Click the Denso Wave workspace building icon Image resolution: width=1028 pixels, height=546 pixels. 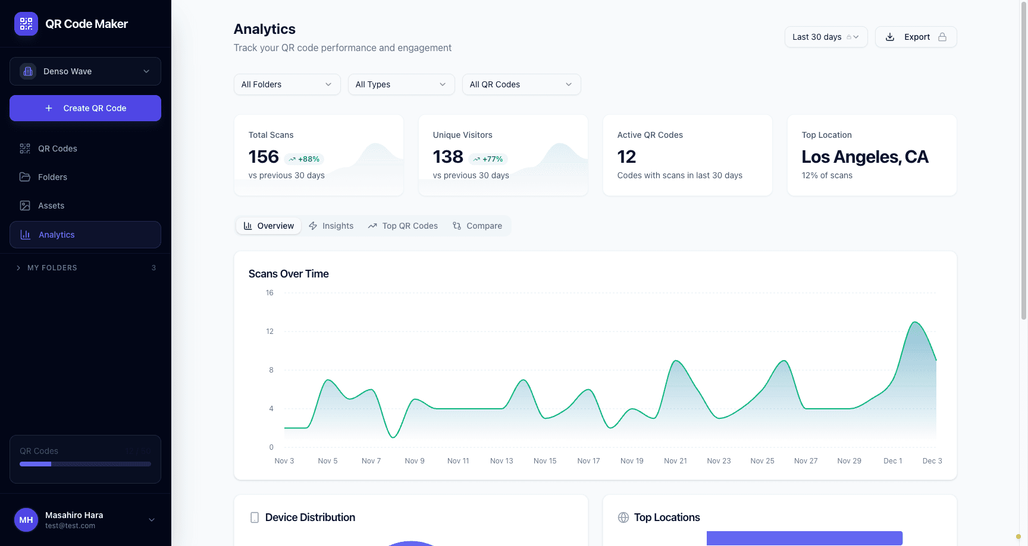tap(27, 71)
